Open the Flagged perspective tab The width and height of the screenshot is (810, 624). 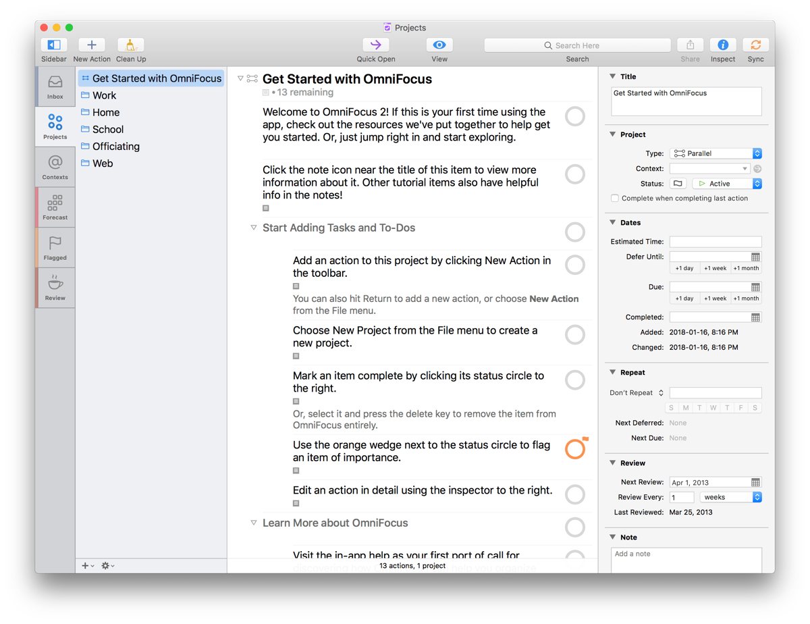click(x=55, y=248)
